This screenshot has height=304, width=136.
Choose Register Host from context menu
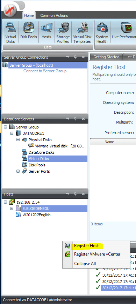click(96, 246)
